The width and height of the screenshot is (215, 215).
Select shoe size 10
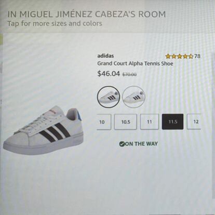tap(104, 122)
